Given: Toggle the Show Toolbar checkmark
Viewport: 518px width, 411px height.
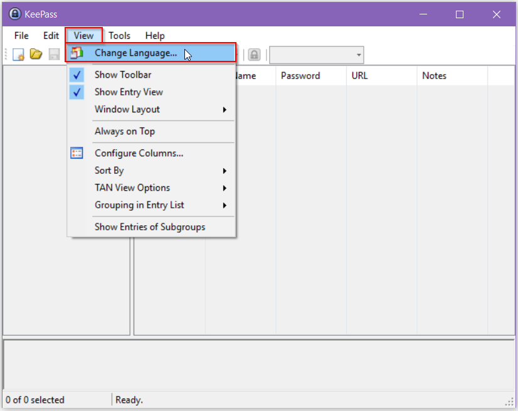Looking at the screenshot, I should 77,75.
